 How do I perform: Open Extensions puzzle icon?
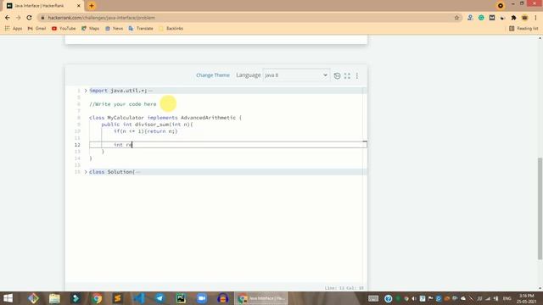(x=513, y=18)
